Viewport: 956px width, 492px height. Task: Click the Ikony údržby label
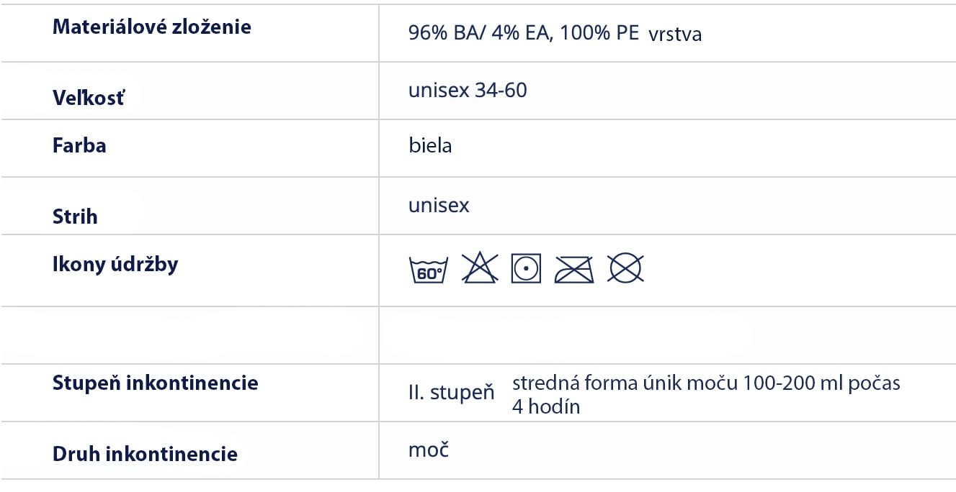(115, 265)
